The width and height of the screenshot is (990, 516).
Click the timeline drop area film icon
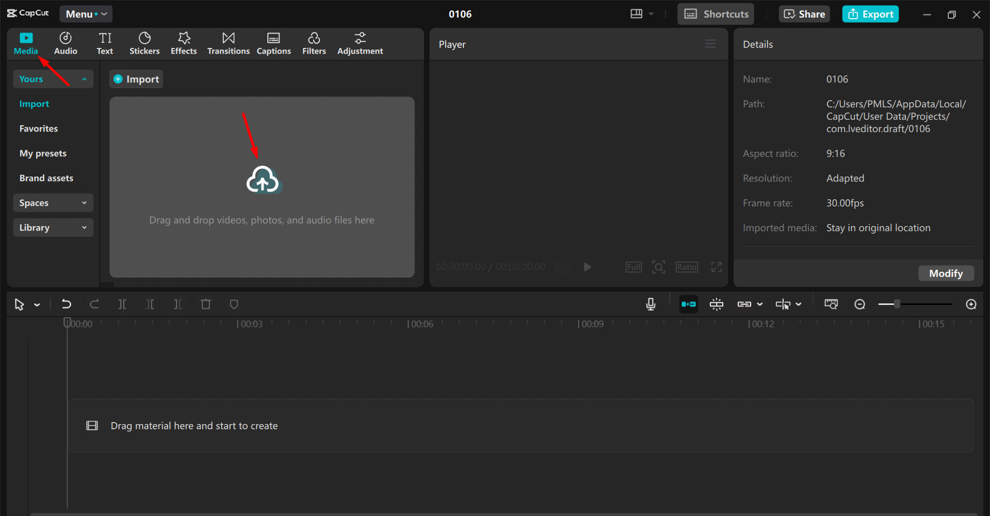pyautogui.click(x=92, y=426)
